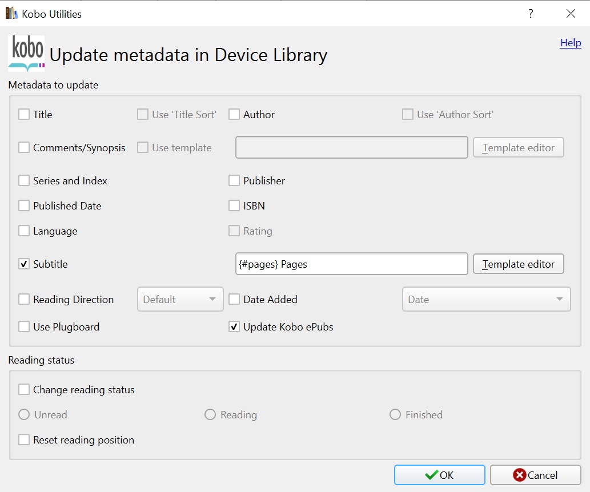
Task: Uncheck the Subtitle checkbox
Action: (24, 264)
